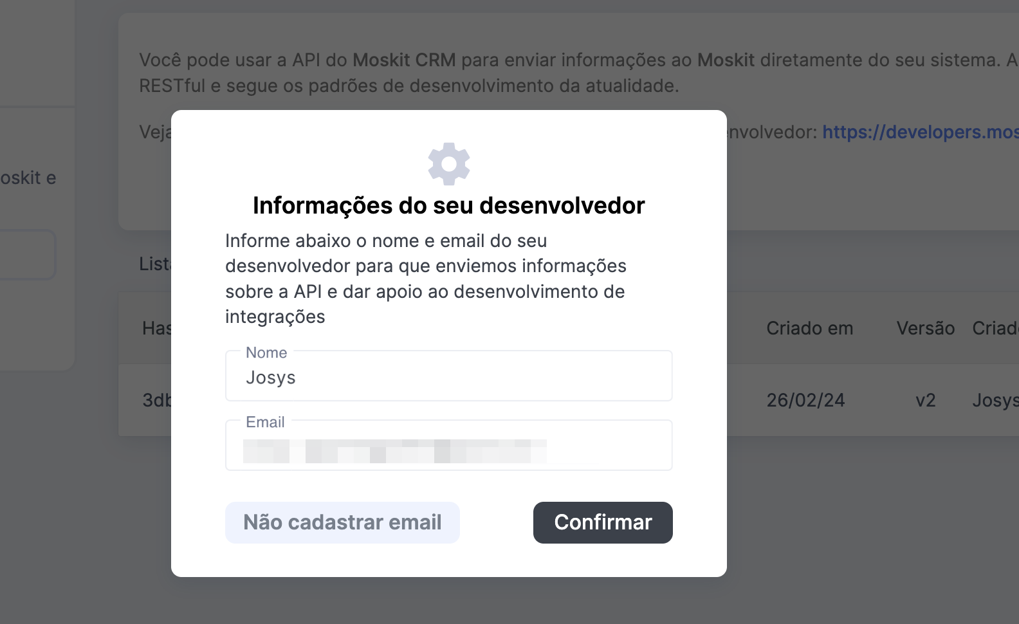Click the dialog's description paragraph
Viewport: 1019px width, 624px height.
point(425,279)
